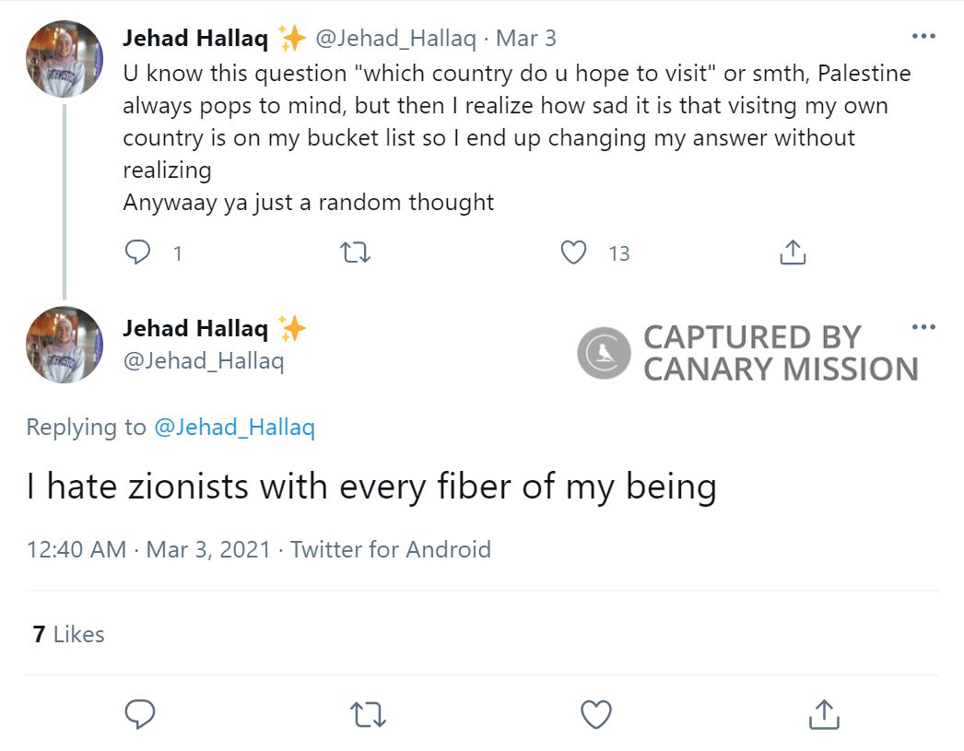Click the retweet icon on the first tweet
Viewport: 964px width, 751px height.
[355, 252]
